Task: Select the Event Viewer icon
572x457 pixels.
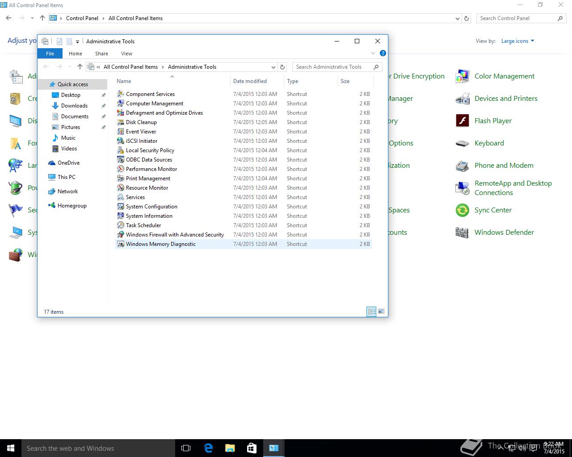Action: coord(120,132)
